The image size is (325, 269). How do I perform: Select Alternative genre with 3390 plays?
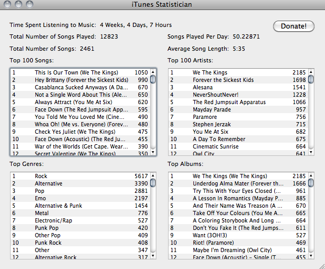(x=80, y=183)
